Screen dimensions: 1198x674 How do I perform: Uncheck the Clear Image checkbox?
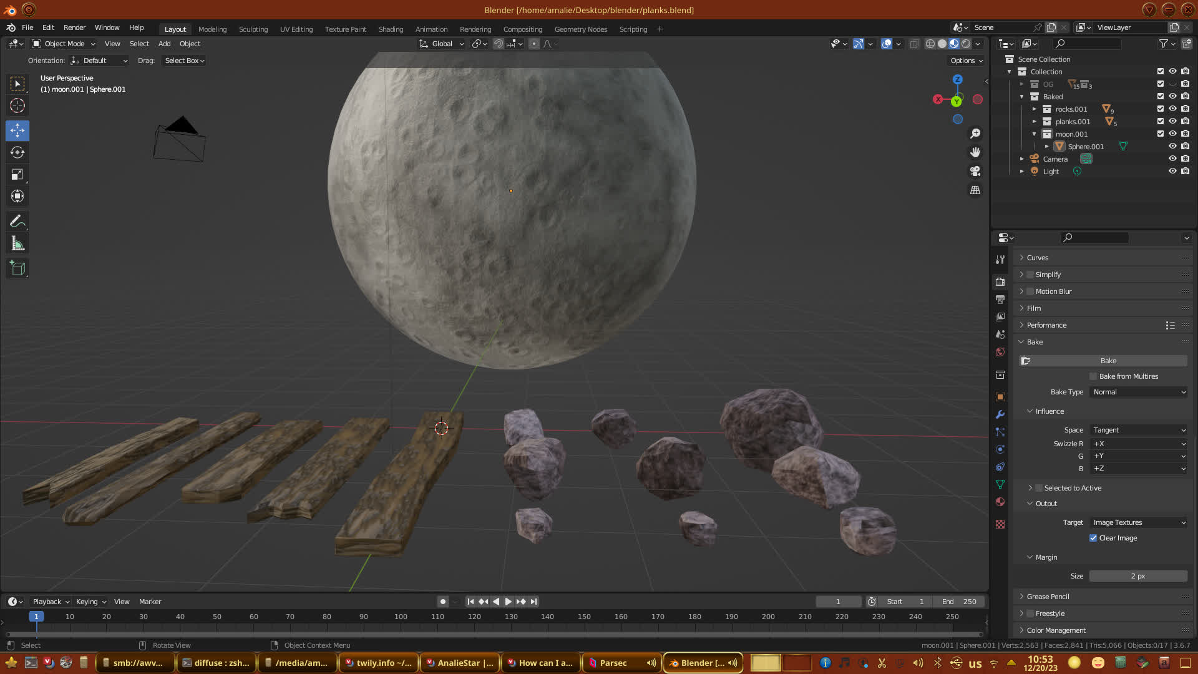[x=1093, y=538]
